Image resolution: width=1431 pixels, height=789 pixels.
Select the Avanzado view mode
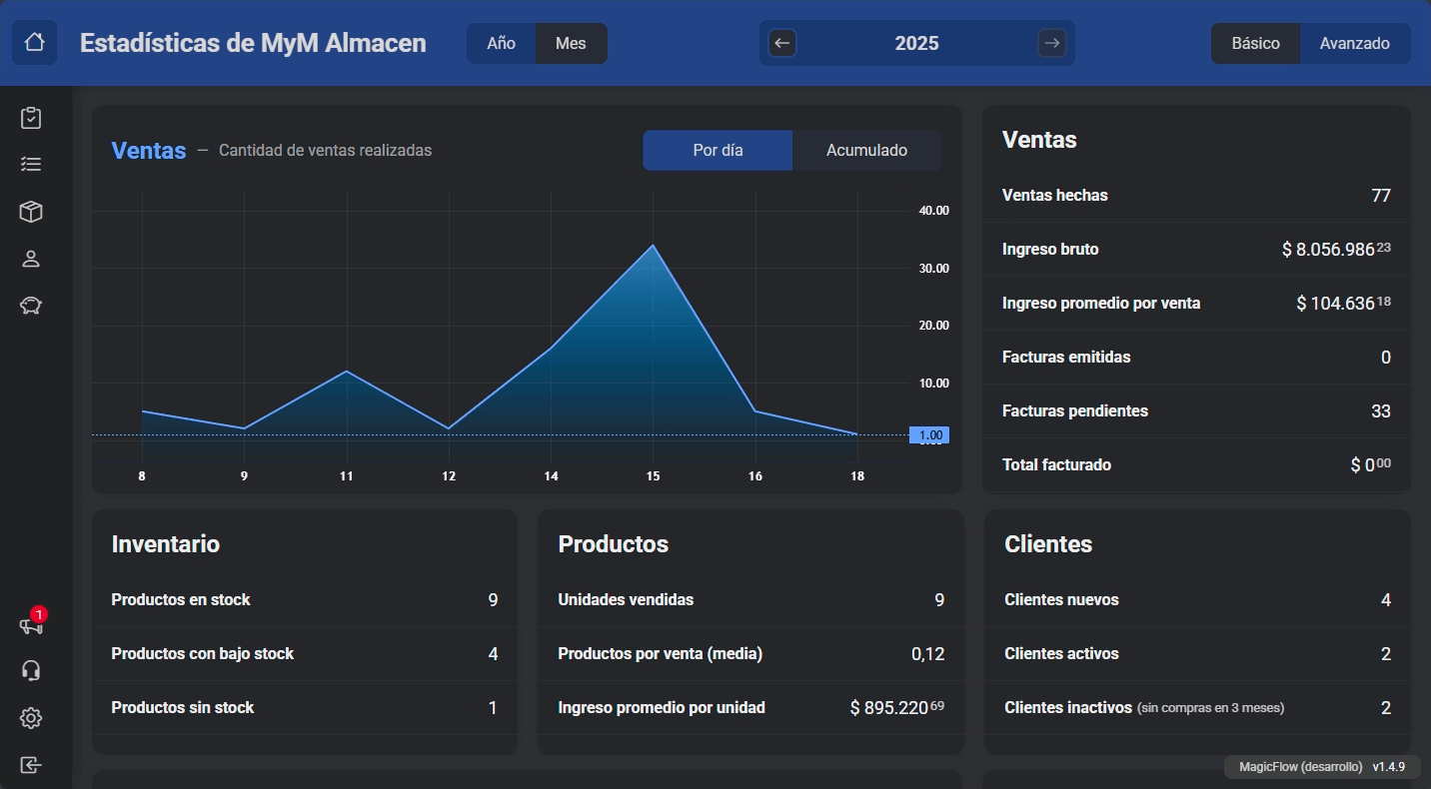click(x=1354, y=43)
